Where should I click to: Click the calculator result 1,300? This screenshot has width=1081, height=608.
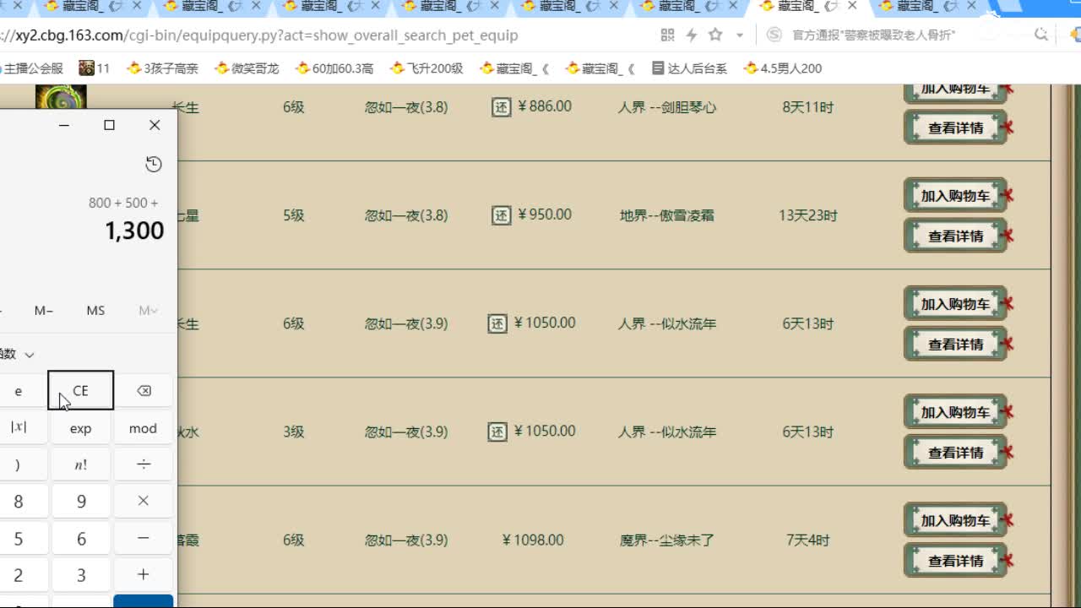135,231
